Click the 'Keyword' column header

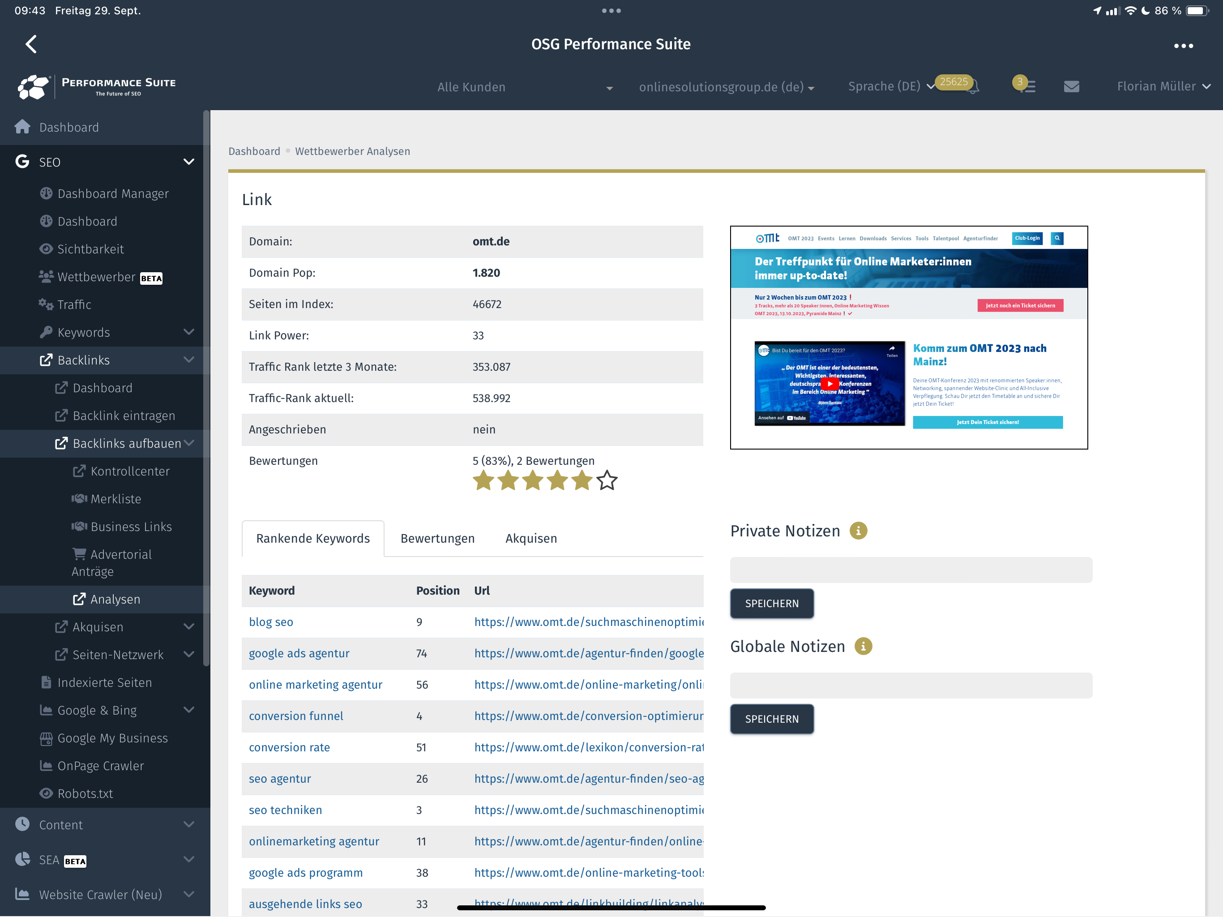[271, 590]
